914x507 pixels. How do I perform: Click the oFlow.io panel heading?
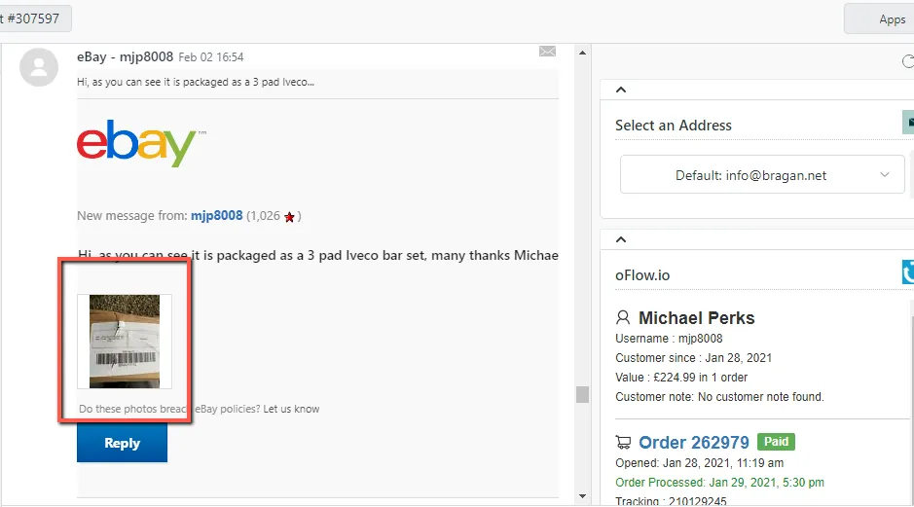(x=642, y=275)
